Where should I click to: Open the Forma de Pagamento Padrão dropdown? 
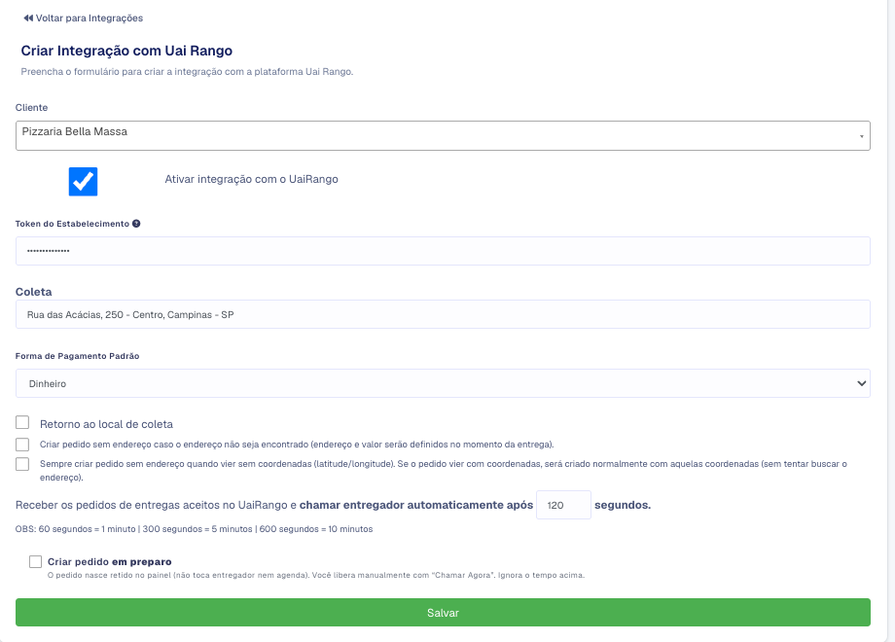point(443,383)
